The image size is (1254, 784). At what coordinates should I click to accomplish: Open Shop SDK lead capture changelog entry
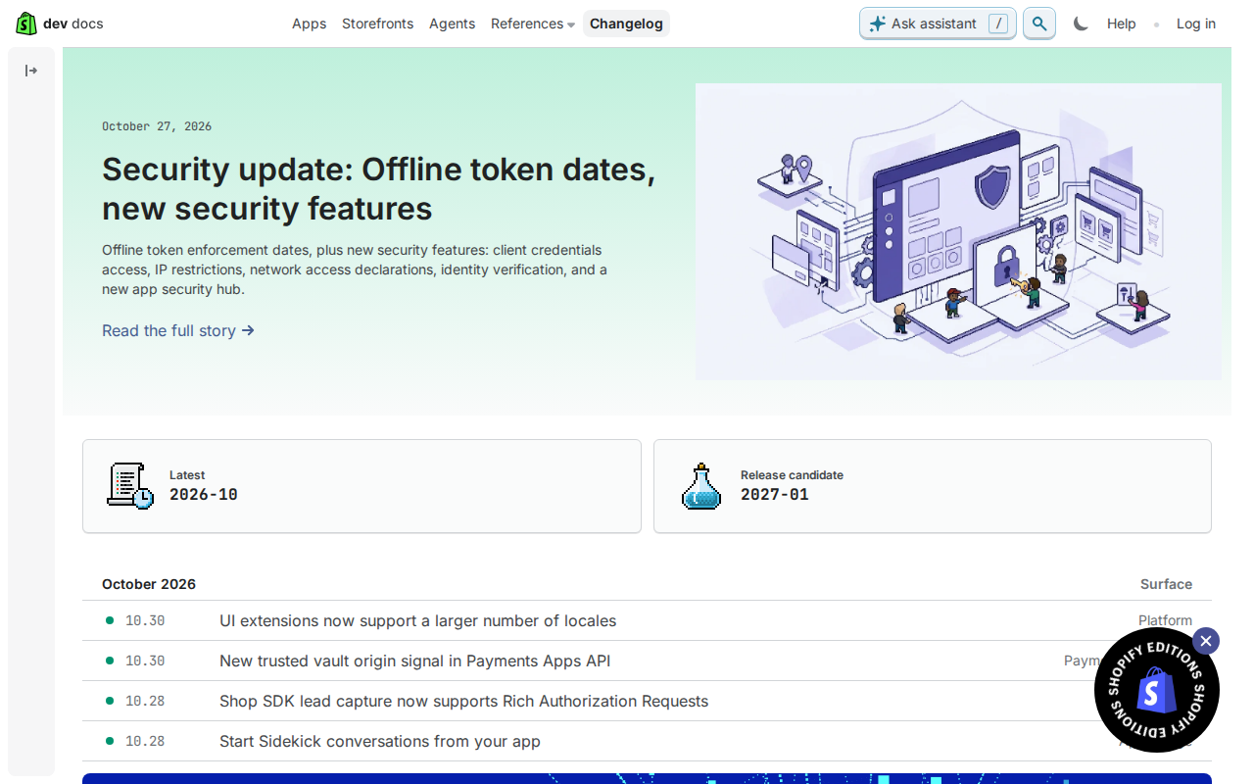coord(463,701)
